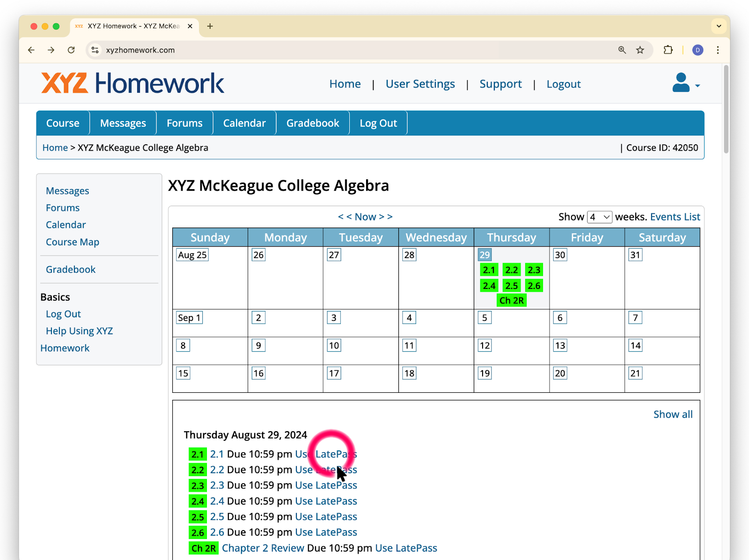The height and width of the screenshot is (560, 749).
Task: Open Calendar in the left sidebar
Action: [x=66, y=225]
